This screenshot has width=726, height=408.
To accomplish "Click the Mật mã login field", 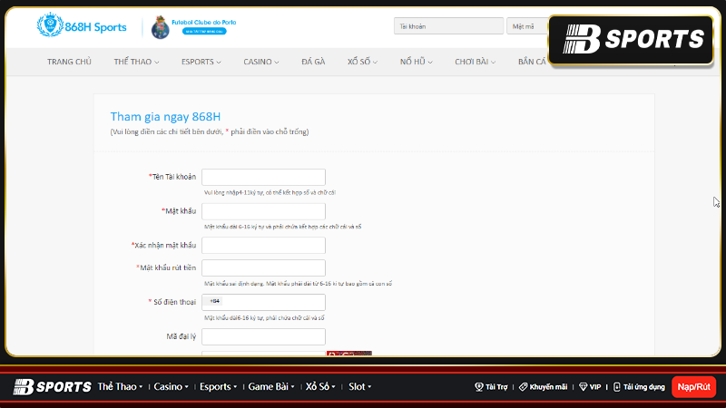I will 528,26.
